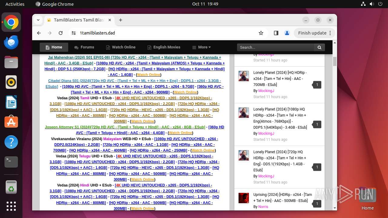
Task: Open the Chrome profile avatar
Action: [287, 33]
